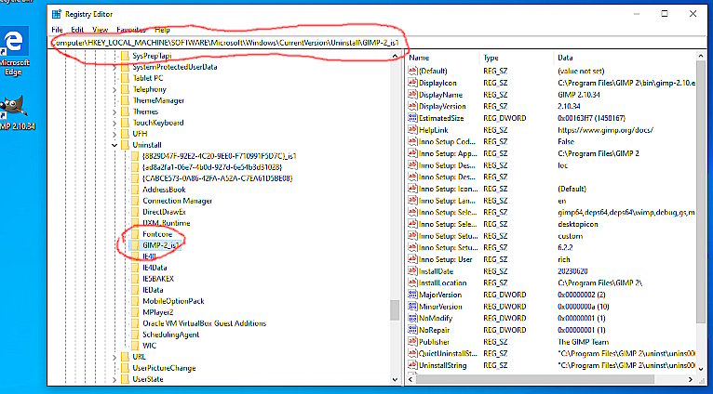Click the NoRepair DWORD value icon
713x394 pixels.
[412, 330]
